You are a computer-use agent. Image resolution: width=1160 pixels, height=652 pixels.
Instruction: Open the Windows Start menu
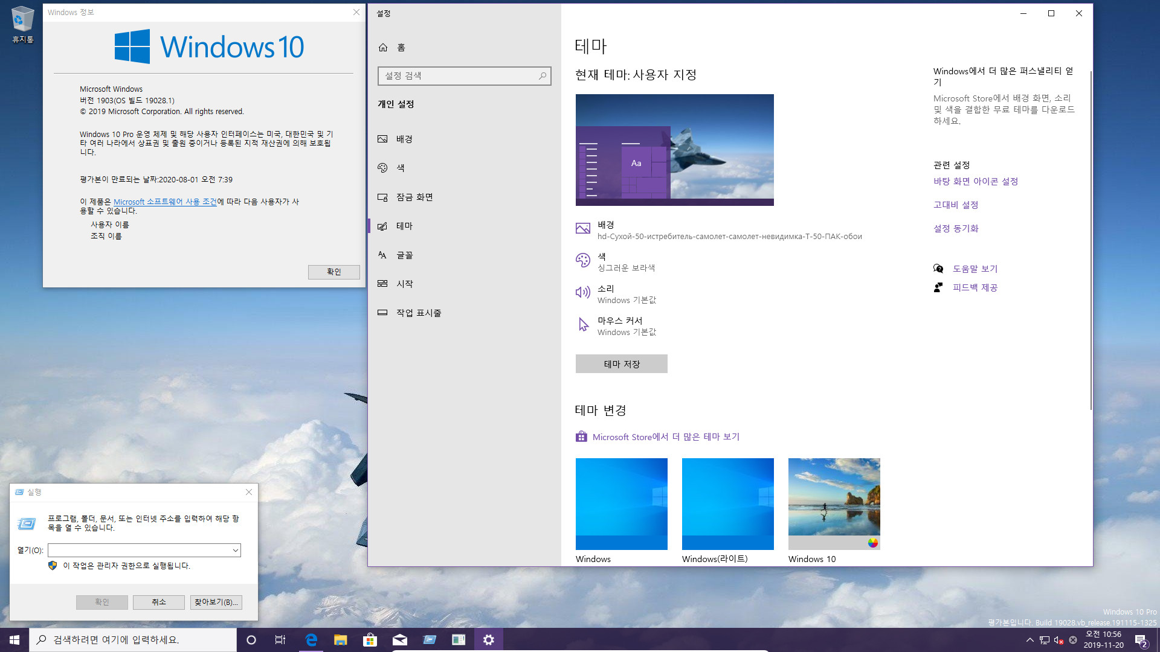tap(14, 640)
